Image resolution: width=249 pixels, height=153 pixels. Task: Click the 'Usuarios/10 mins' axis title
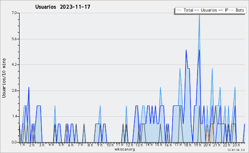4,78
